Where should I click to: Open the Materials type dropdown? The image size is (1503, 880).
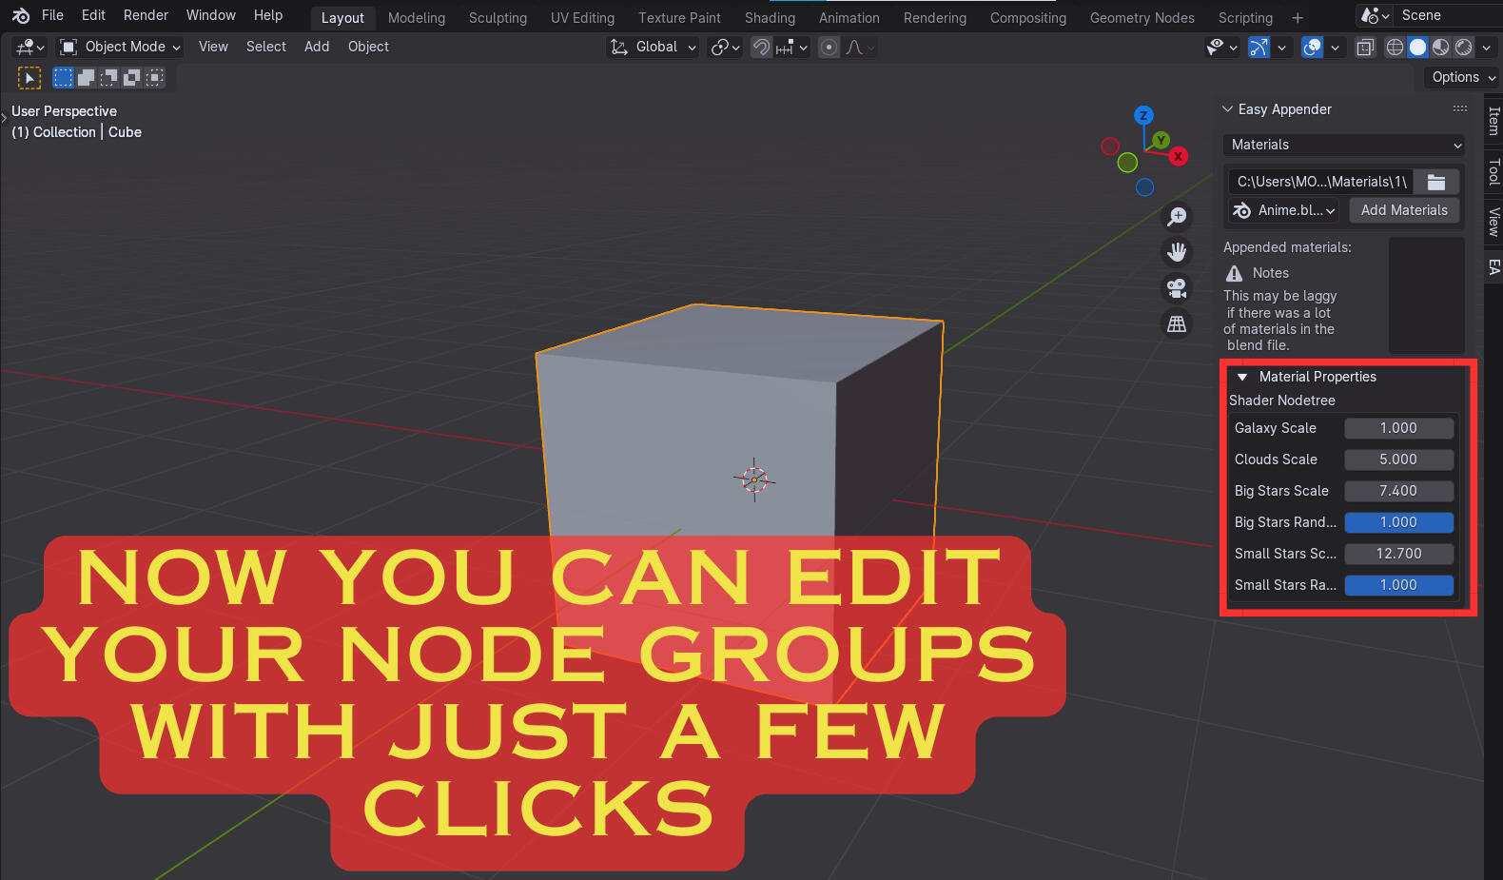[x=1344, y=145]
